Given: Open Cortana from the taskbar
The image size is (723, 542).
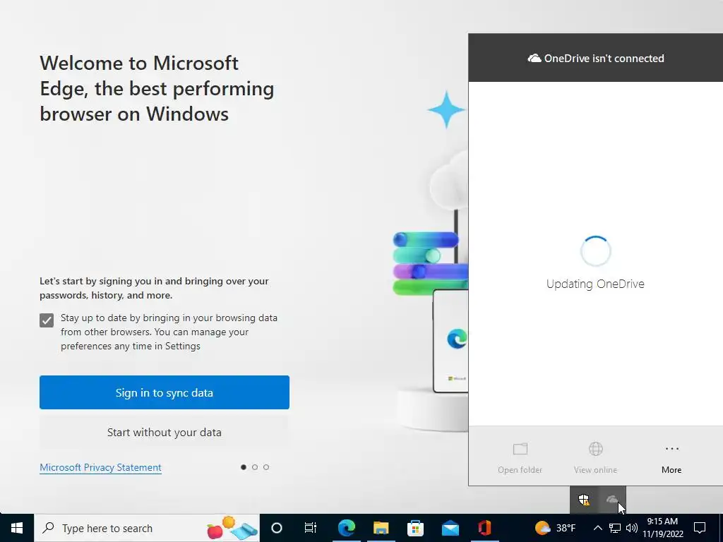Looking at the screenshot, I should tap(277, 528).
